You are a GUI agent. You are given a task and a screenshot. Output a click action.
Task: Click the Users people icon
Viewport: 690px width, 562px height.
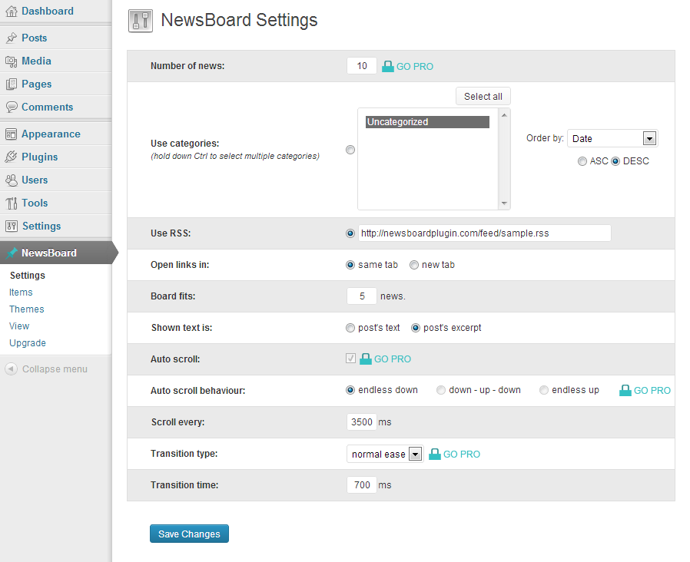click(11, 180)
